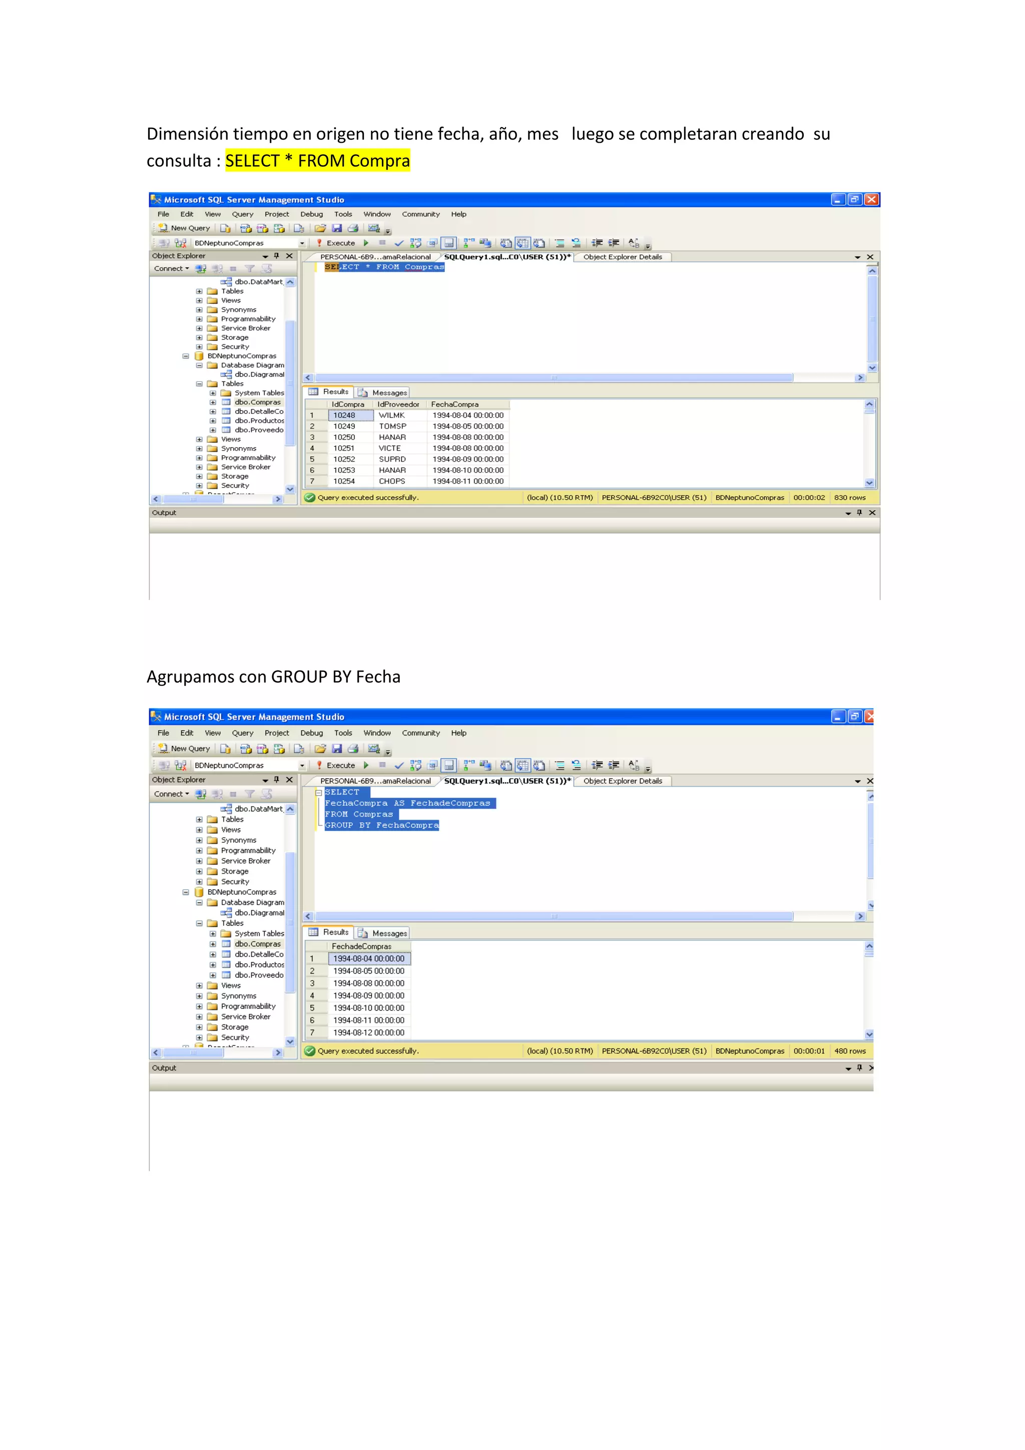Toggle auto-hide pin on upper Object Explorer
This screenshot has height=1450, width=1025.
click(276, 256)
